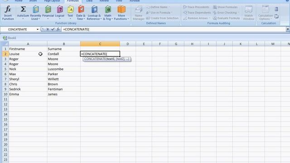Viewport: 290px width, 163px height.
Task: Click fx icon beside formula bar
Action: pos(58,29)
